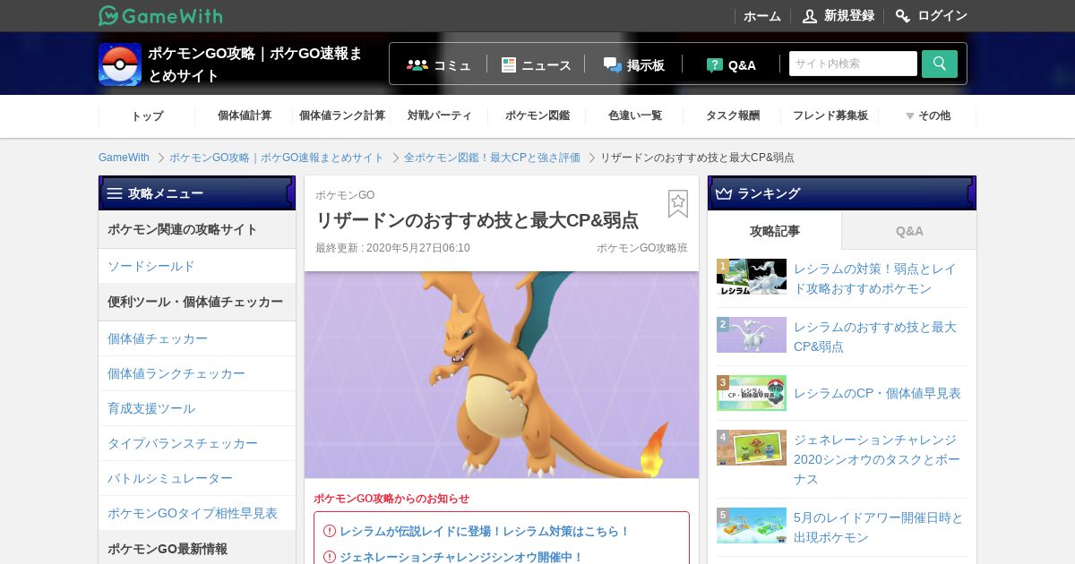Click the GameWith breadcrumb link
This screenshot has width=1075, height=564.
pyautogui.click(x=124, y=158)
